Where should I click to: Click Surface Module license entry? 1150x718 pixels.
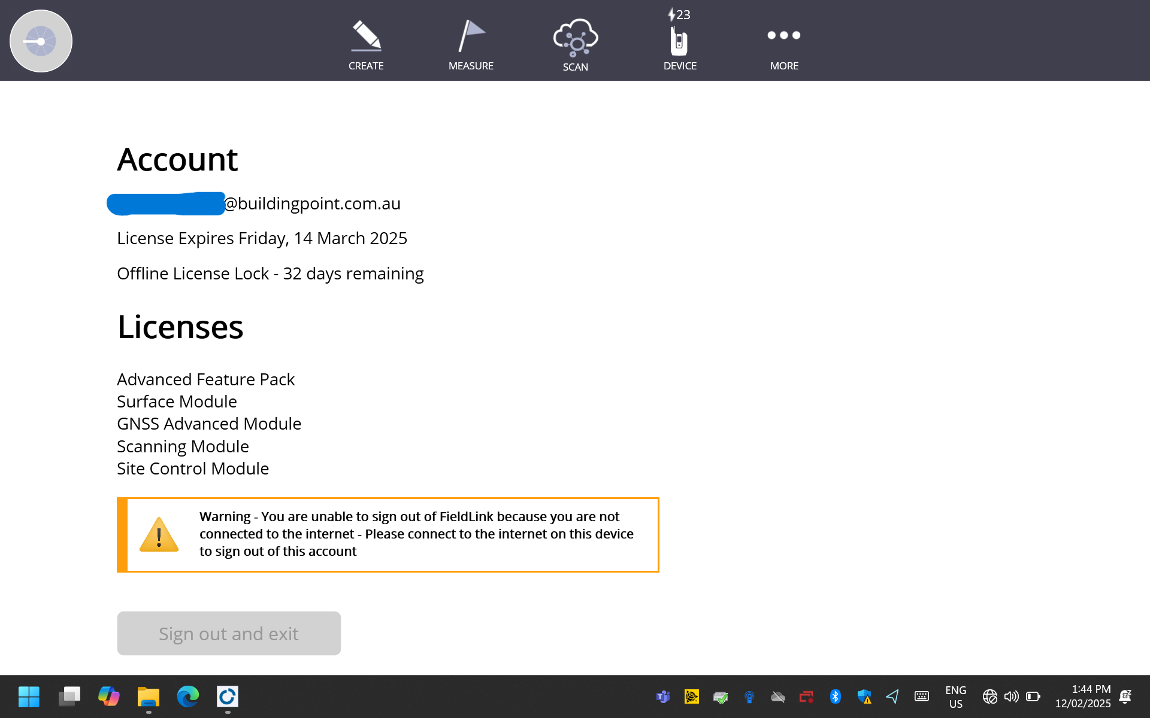[x=177, y=401]
